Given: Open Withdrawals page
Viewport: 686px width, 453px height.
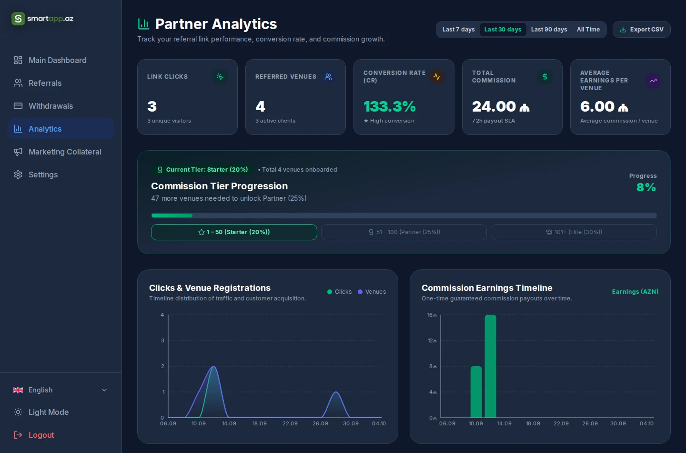Looking at the screenshot, I should [x=61, y=106].
